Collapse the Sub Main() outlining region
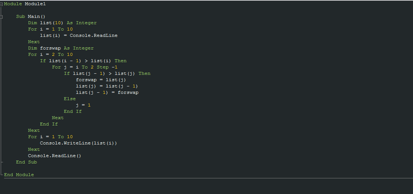413x194 pixels. pos(1,17)
